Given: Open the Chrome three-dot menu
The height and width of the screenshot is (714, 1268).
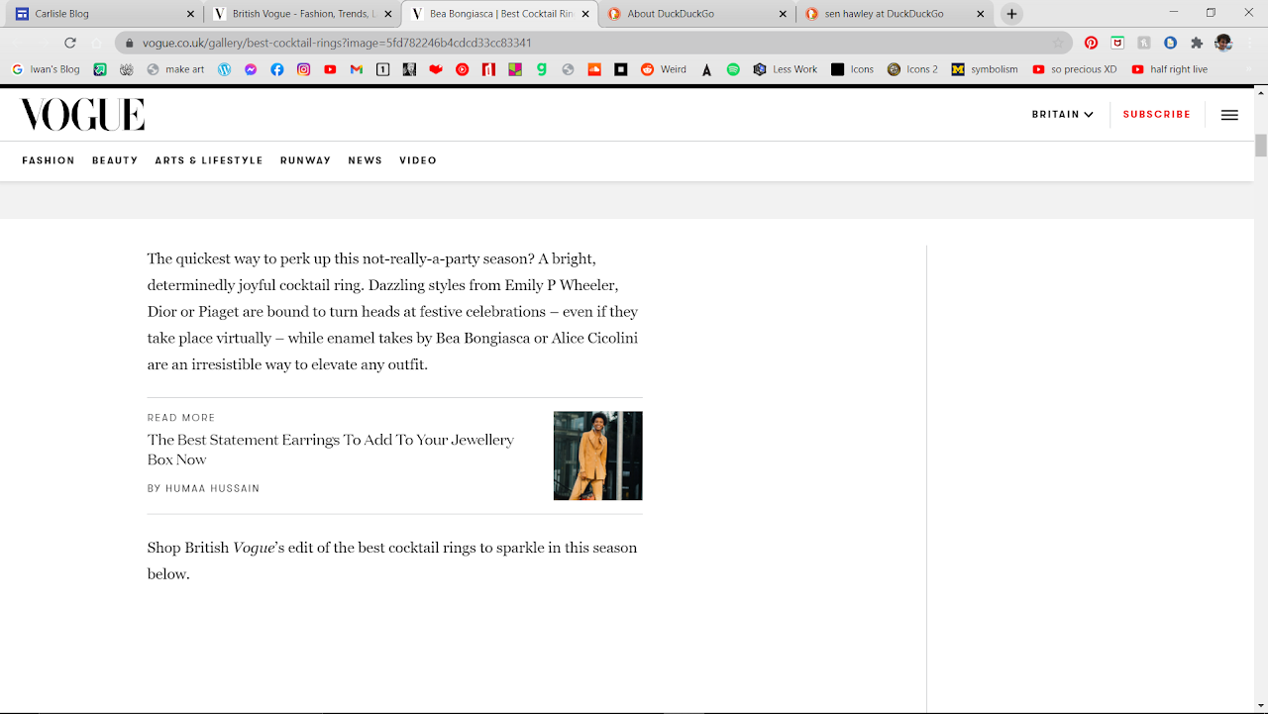Looking at the screenshot, I should click(x=1250, y=43).
